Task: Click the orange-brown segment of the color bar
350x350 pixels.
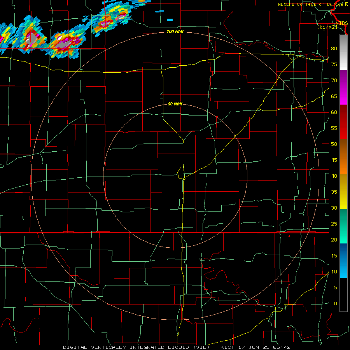Action: (343, 156)
